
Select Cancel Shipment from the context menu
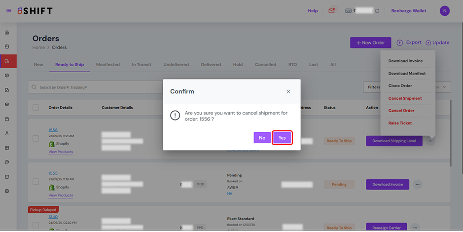(405, 98)
